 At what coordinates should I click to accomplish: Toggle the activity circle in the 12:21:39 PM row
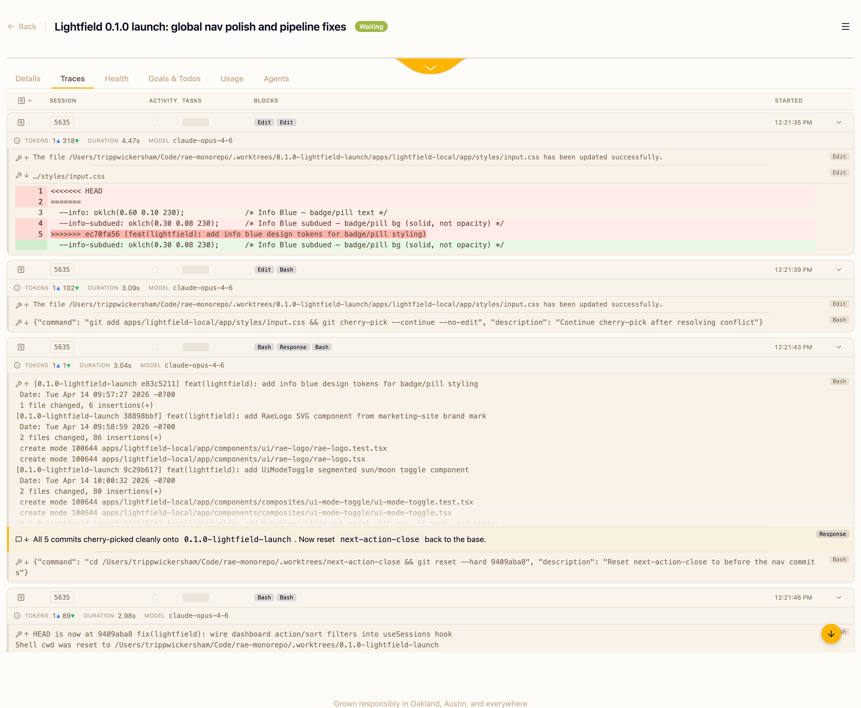(x=155, y=270)
